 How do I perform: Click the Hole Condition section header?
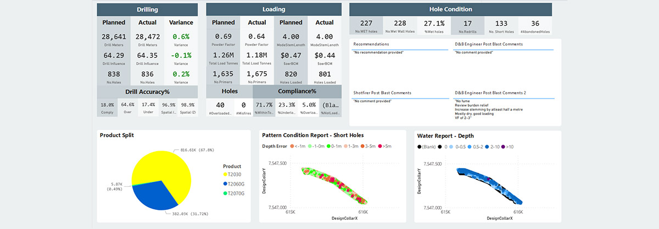(450, 9)
